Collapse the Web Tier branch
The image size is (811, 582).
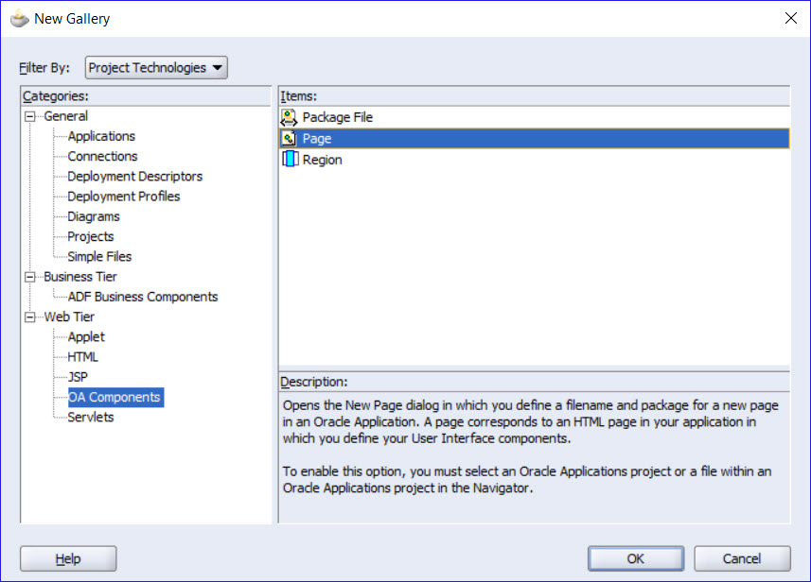click(29, 317)
